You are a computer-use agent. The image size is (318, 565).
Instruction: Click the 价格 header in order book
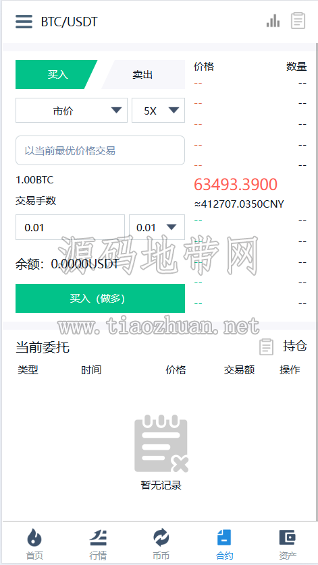[x=204, y=66]
